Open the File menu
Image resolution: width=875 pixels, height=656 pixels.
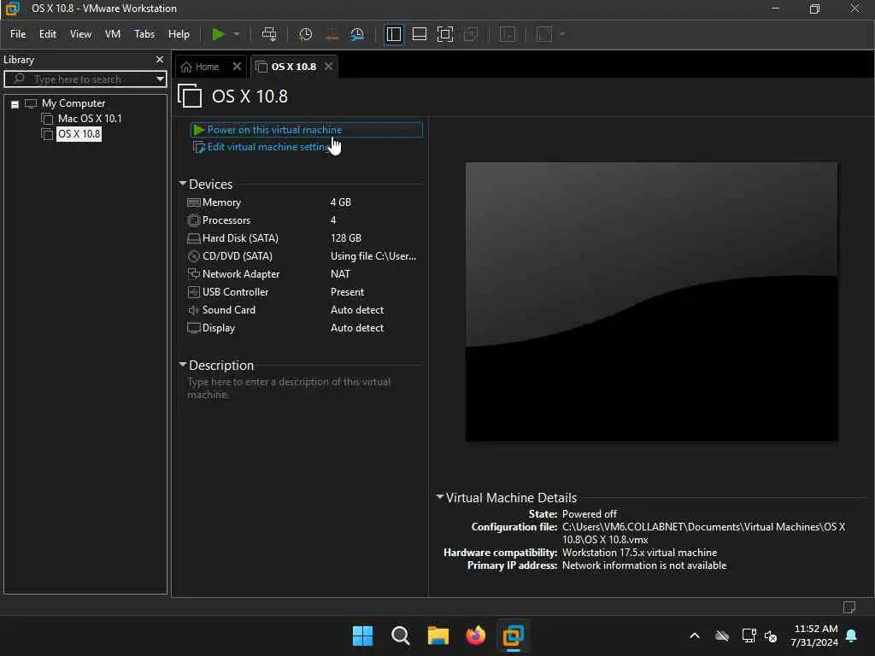click(18, 34)
